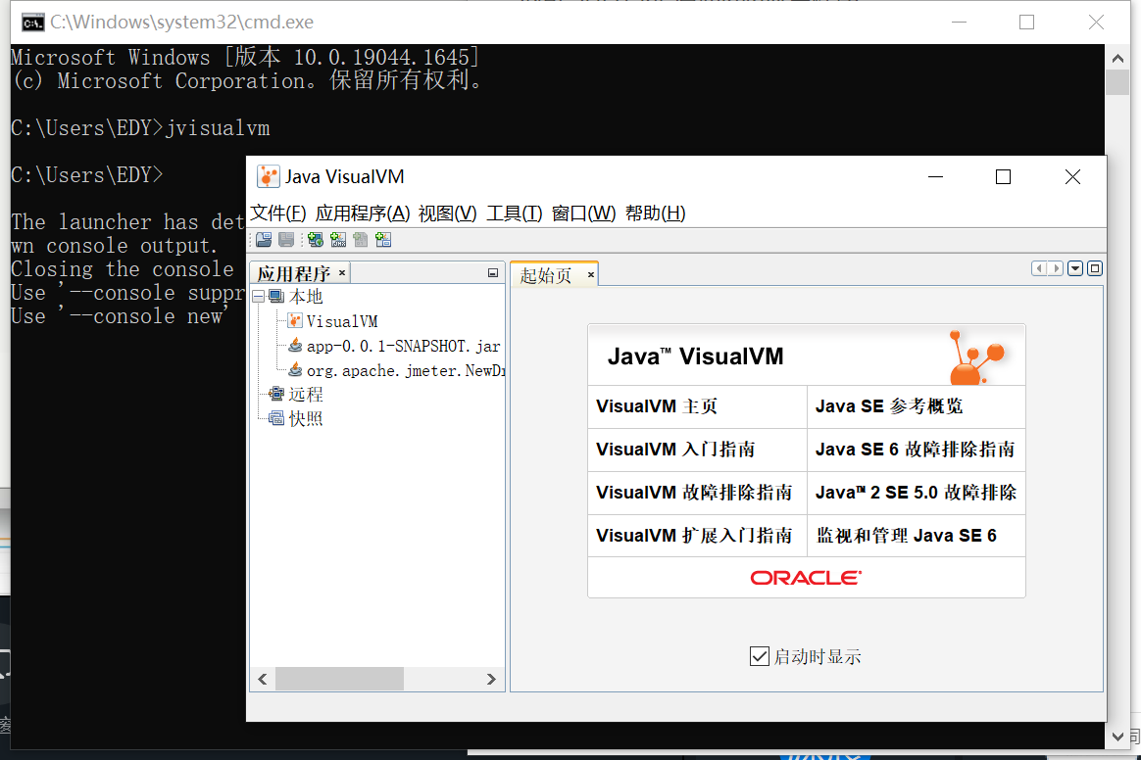Open the 监视和管理 Java SE 6 link

coord(906,536)
